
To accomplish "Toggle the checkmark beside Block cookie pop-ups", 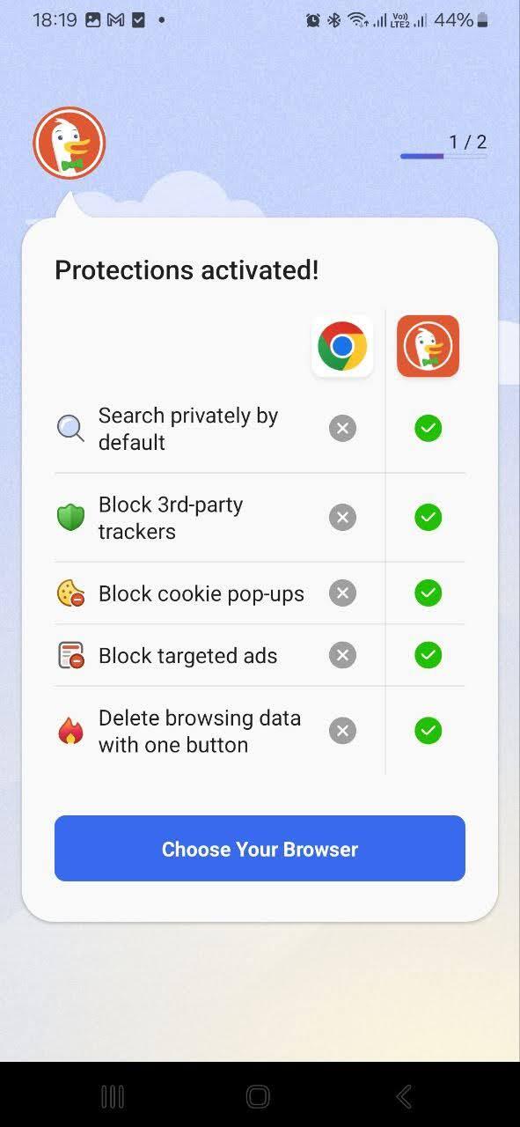I will point(428,593).
